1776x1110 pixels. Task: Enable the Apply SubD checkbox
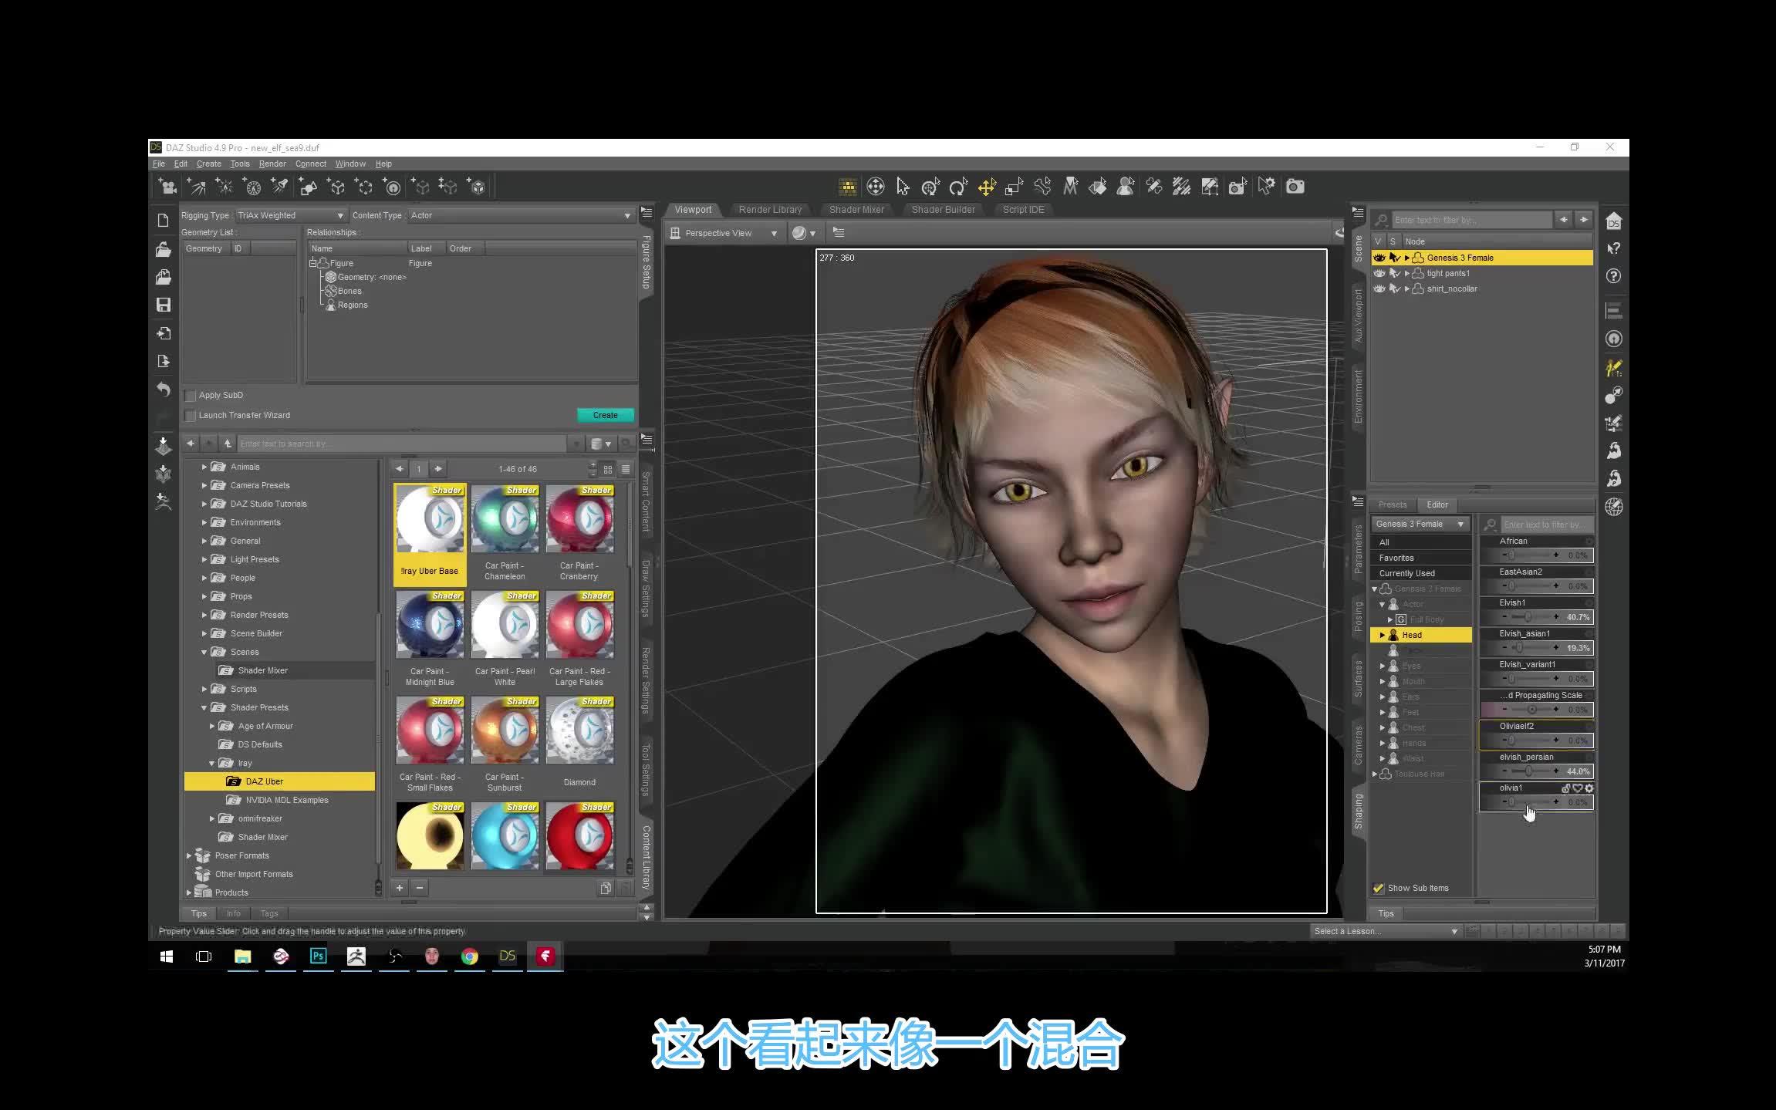pyautogui.click(x=190, y=395)
